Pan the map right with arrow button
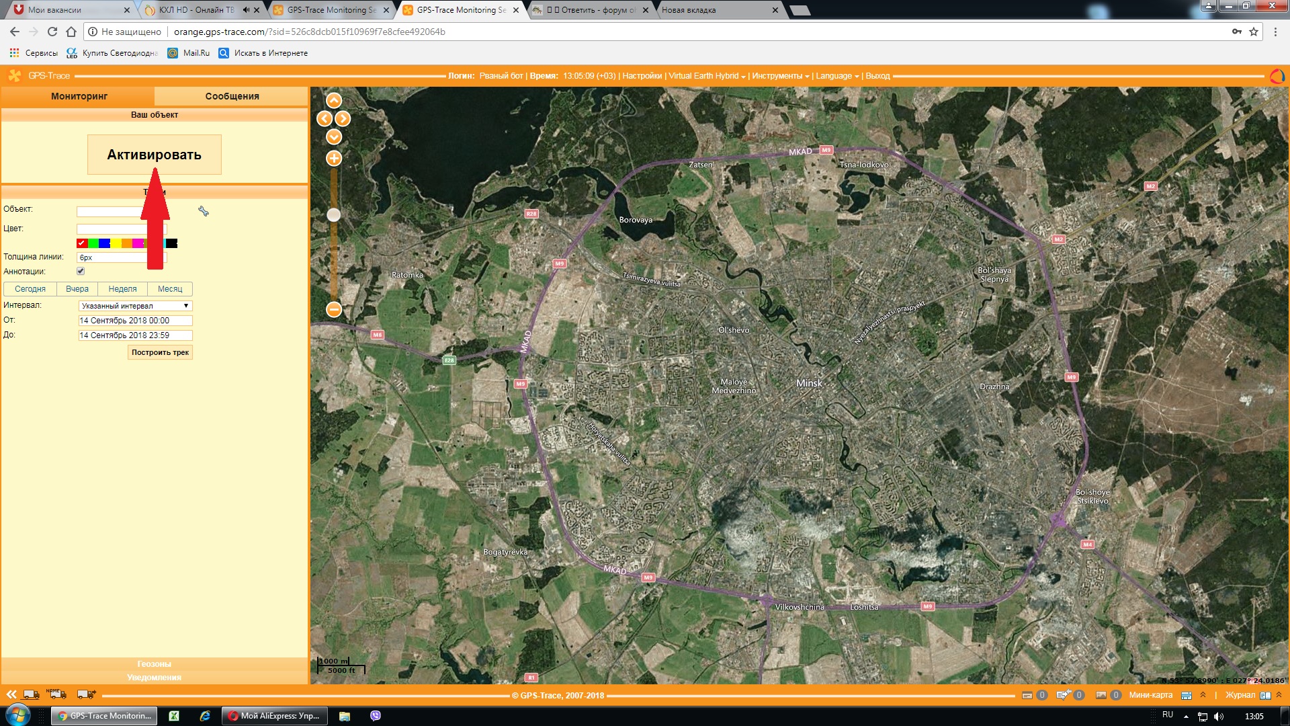 point(343,119)
